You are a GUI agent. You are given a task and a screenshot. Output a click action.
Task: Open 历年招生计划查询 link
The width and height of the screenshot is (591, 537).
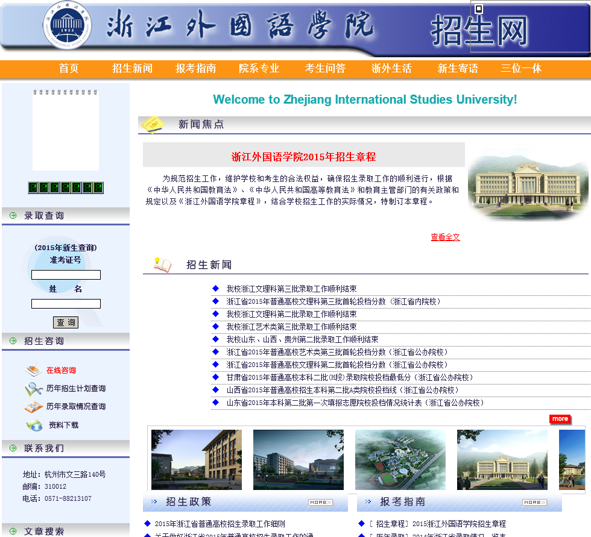[x=76, y=389]
